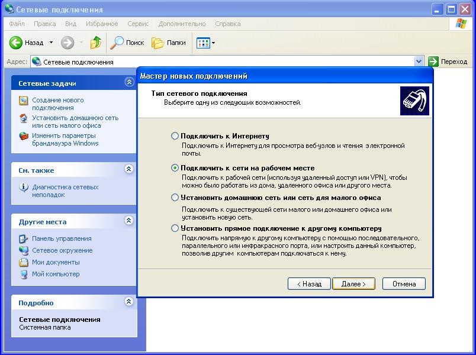Open the Справка menu
This screenshot has width=476, height=355.
(x=228, y=24)
